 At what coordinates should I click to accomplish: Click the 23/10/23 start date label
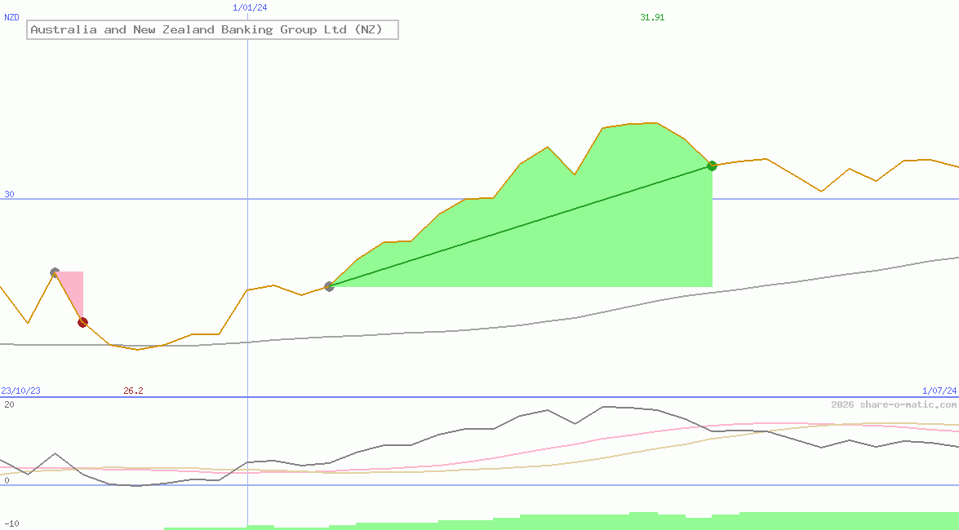(20, 391)
